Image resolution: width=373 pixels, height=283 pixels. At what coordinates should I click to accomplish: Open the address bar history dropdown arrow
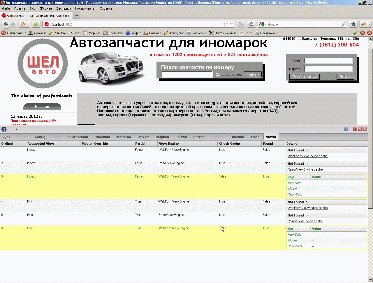coord(232,24)
